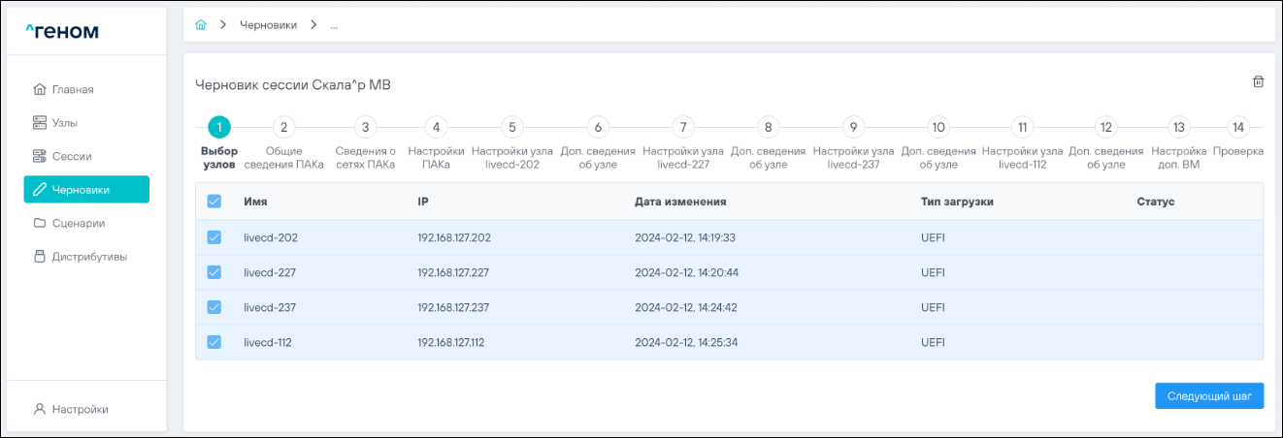Uncheck the livecd-202 node checkbox
The height and width of the screenshot is (438, 1283).
pyautogui.click(x=214, y=237)
